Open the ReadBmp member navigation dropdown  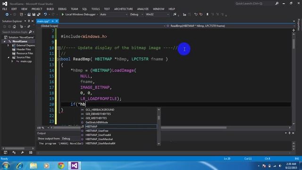(x=230, y=26)
